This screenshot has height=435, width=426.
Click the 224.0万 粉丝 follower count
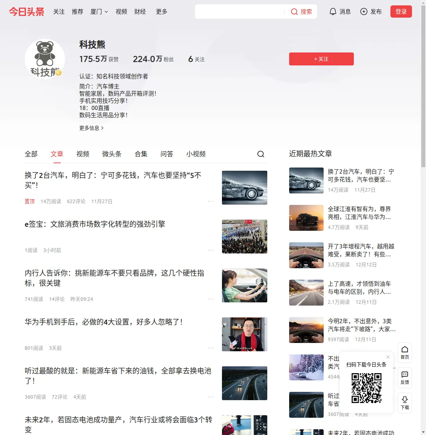point(153,59)
